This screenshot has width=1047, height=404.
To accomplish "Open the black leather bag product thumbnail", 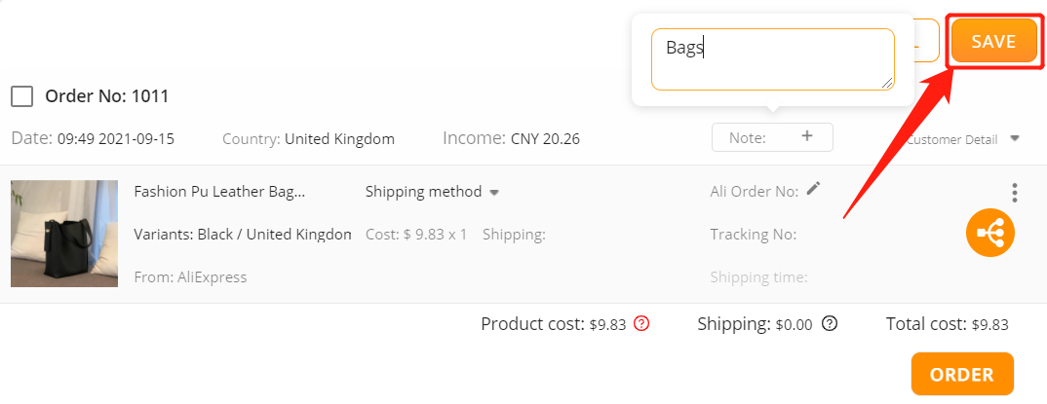I will 64,234.
